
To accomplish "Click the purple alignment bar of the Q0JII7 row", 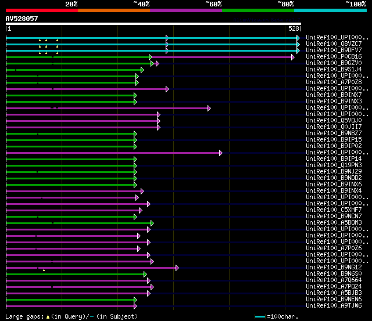I will [x=81, y=128].
